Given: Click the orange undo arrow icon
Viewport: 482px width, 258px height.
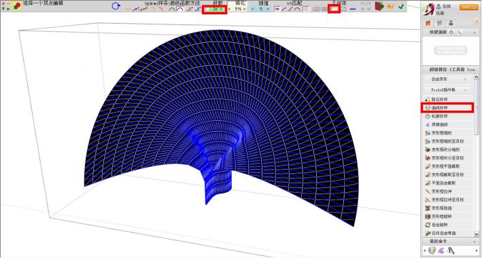Looking at the screenshot, I should [391, 6].
